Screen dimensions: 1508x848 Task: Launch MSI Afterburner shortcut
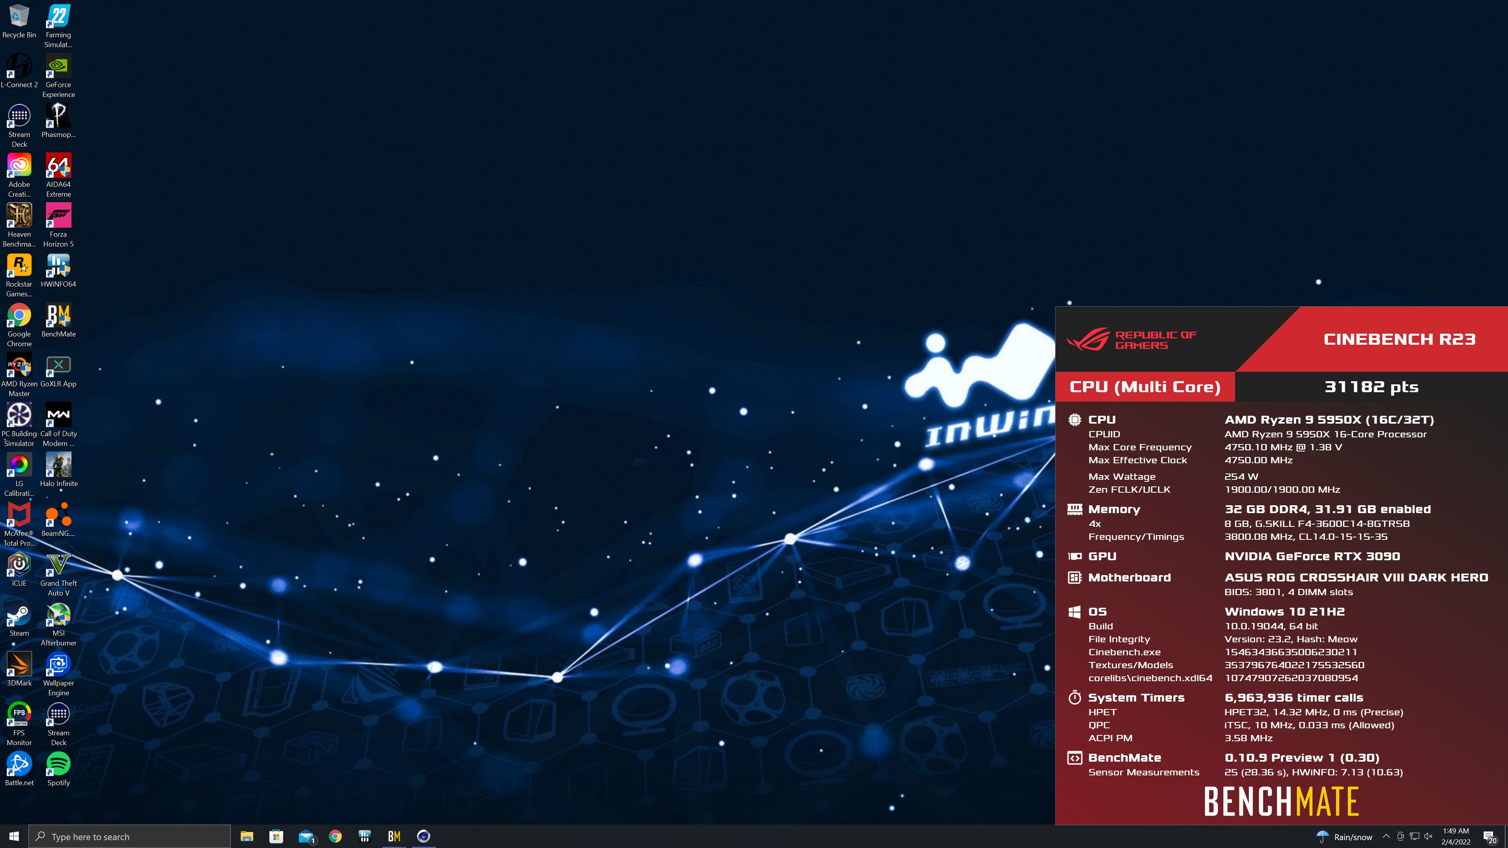59,624
